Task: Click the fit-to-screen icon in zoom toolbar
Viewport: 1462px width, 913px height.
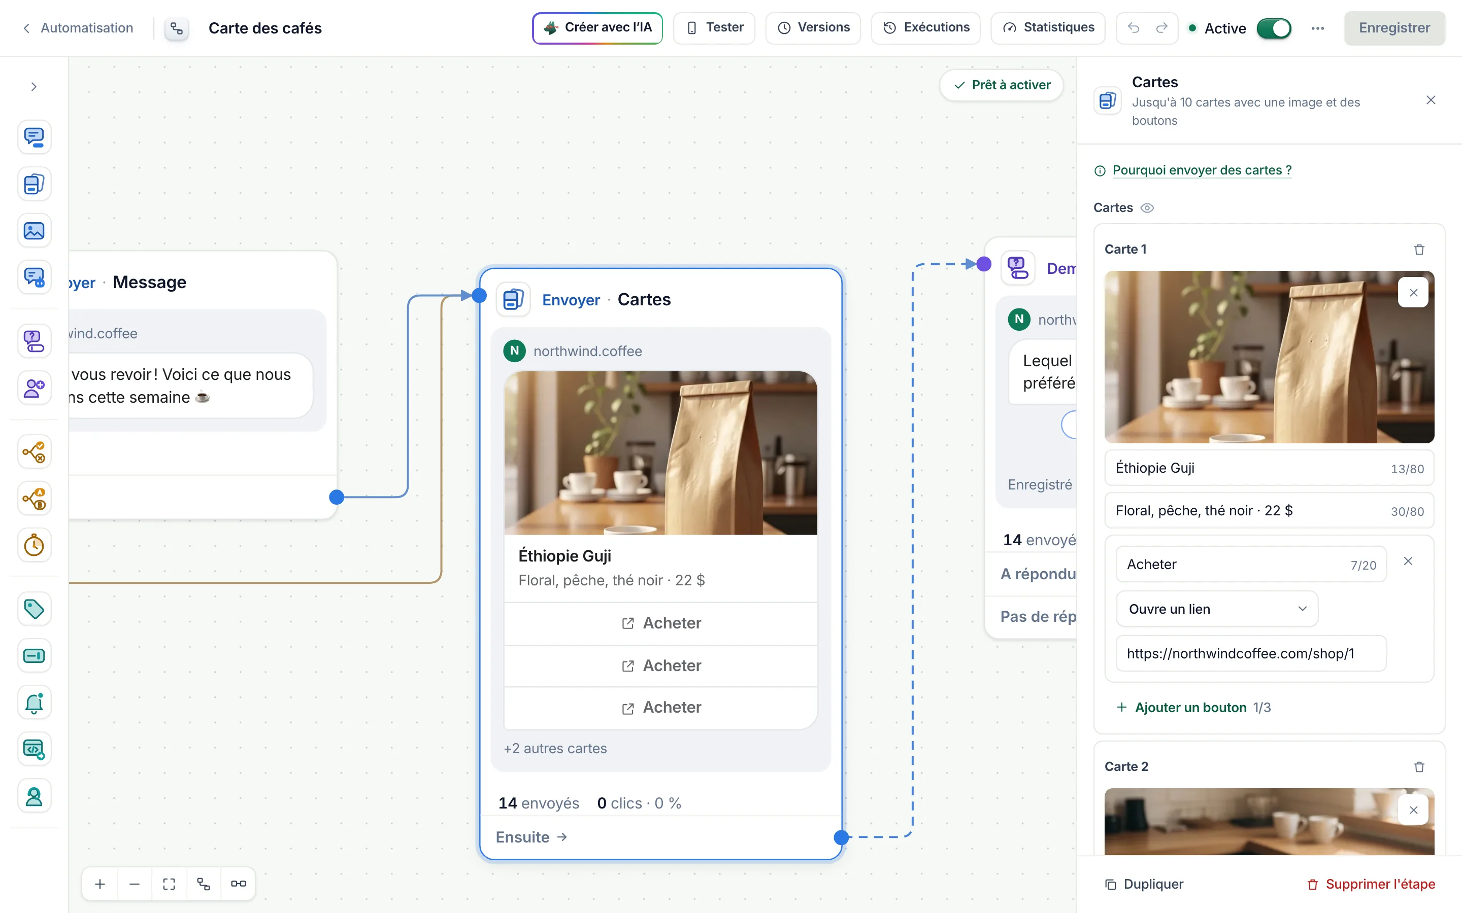Action: click(x=169, y=884)
